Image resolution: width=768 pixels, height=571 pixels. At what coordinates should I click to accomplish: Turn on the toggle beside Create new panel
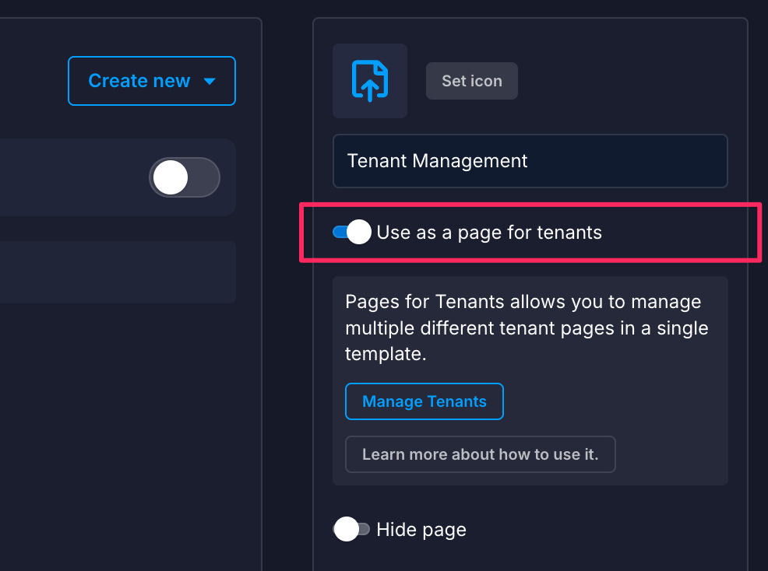click(x=185, y=177)
